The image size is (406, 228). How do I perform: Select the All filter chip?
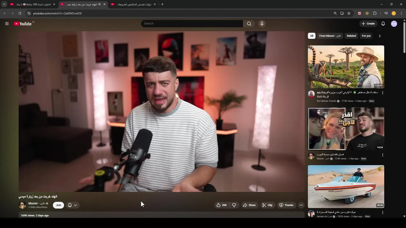tap(311, 36)
